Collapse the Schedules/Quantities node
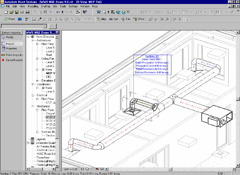240x175 pixels. pyautogui.click(x=28, y=143)
